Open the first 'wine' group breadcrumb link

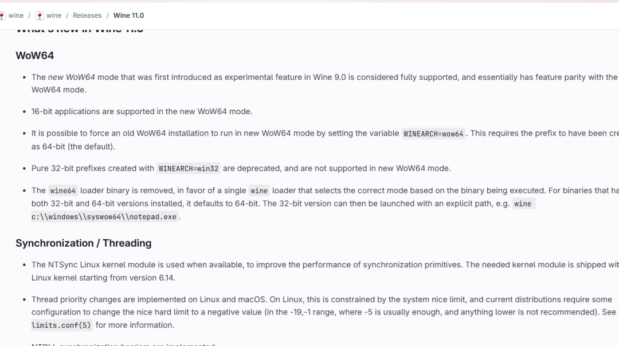tap(16, 15)
